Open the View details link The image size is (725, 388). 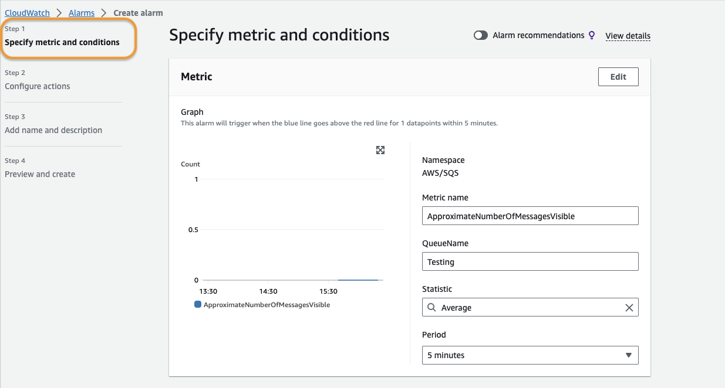click(628, 36)
